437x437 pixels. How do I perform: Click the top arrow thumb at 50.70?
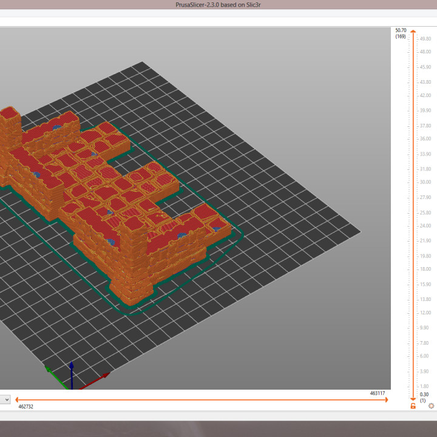[413, 31]
